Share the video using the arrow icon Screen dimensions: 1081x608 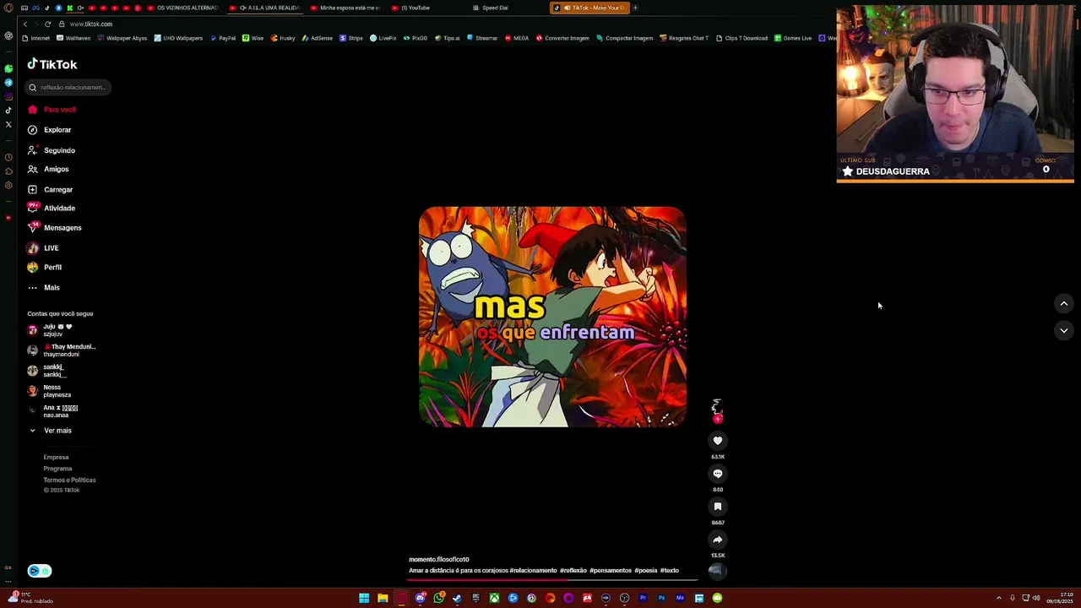pos(718,540)
